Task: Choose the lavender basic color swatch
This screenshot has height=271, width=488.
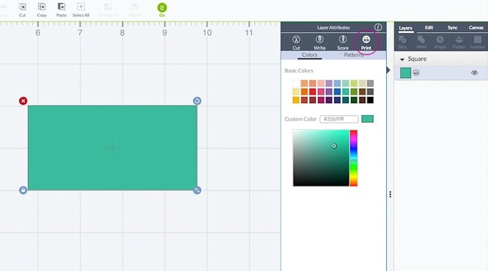Action: [329, 83]
